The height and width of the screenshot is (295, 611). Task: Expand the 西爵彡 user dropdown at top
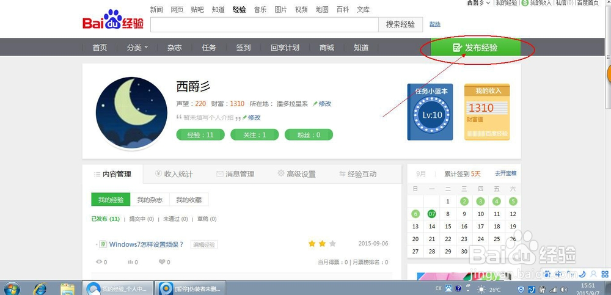[478, 2]
